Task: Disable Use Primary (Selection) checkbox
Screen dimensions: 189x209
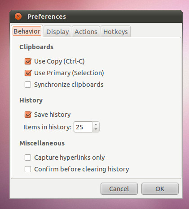Action: tap(28, 73)
